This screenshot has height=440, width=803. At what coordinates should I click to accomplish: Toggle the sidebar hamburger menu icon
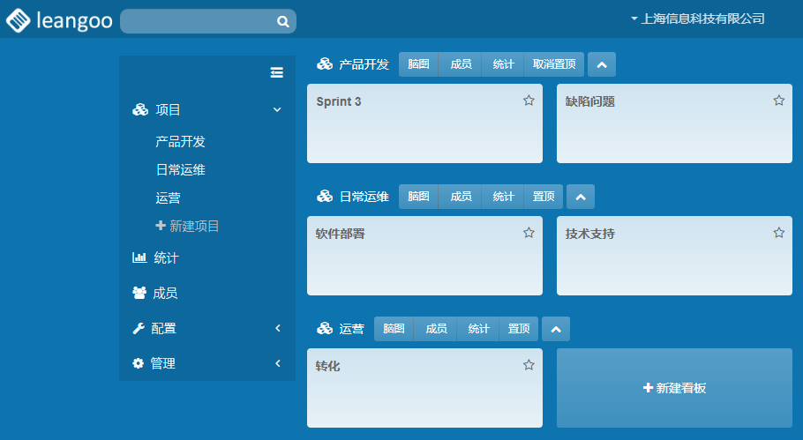click(276, 72)
